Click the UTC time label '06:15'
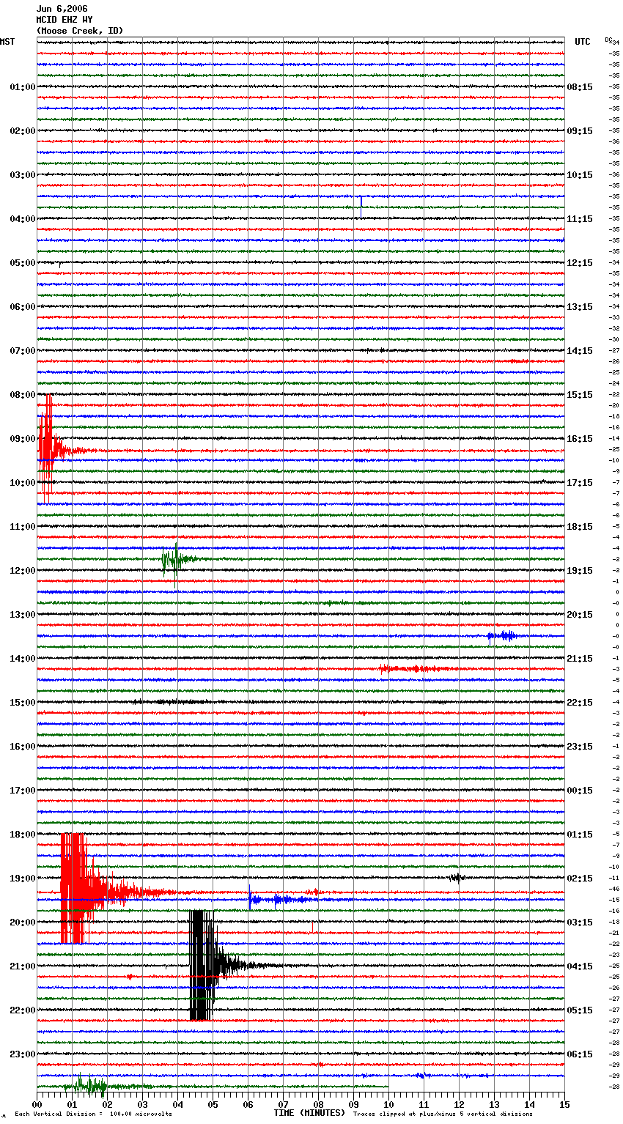 tap(580, 1054)
